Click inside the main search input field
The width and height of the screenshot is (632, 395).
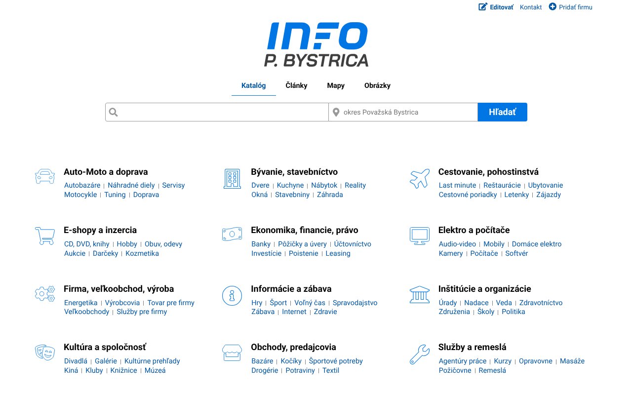[x=217, y=112]
